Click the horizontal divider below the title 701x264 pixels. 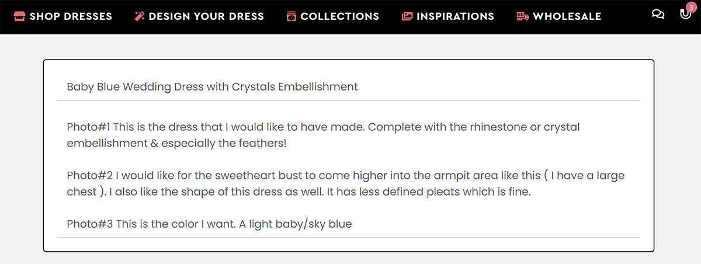pos(348,101)
